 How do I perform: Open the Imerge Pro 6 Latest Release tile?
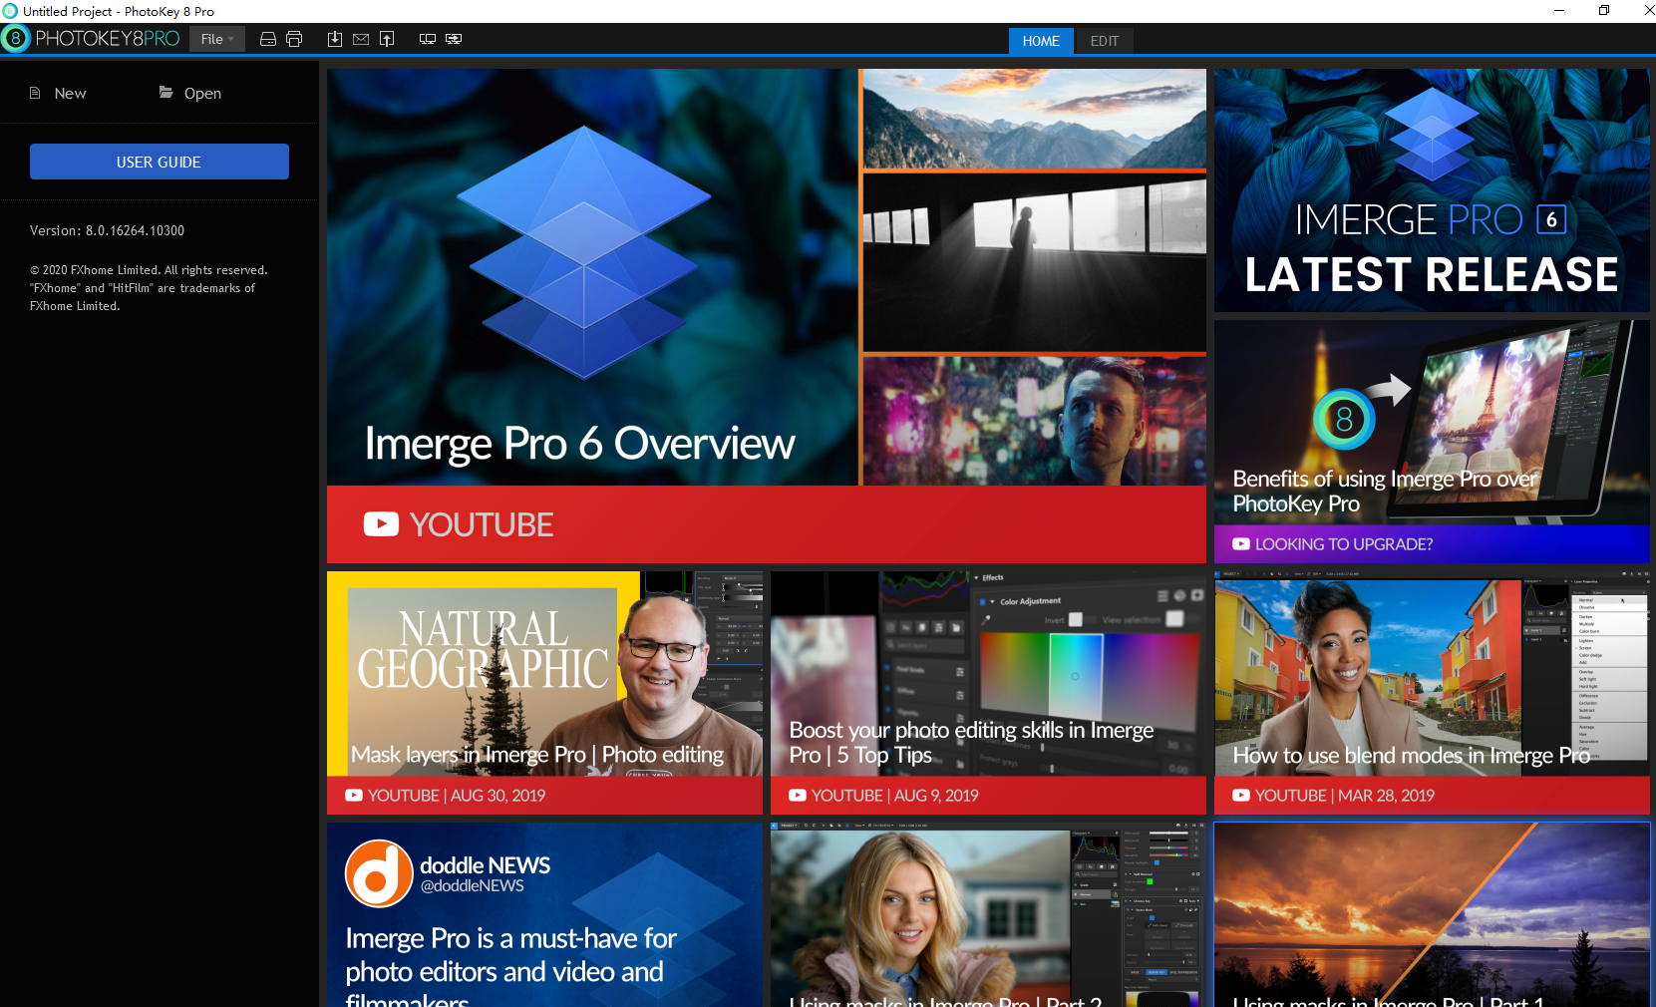click(x=1432, y=190)
